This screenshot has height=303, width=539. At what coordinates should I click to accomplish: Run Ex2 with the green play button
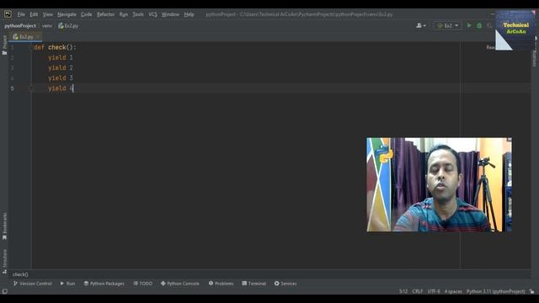(469, 25)
